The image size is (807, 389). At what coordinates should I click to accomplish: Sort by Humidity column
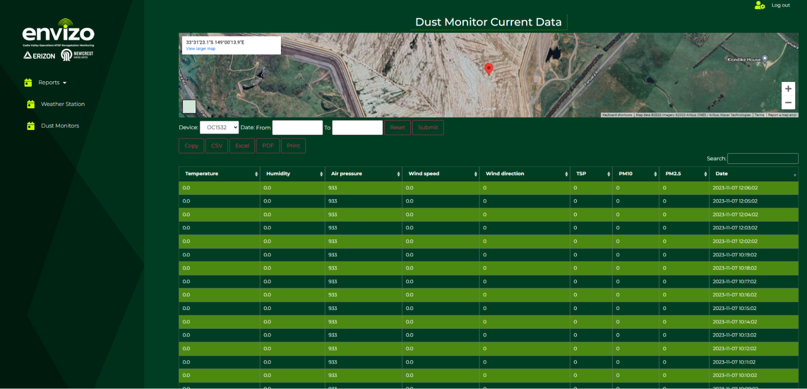293,174
